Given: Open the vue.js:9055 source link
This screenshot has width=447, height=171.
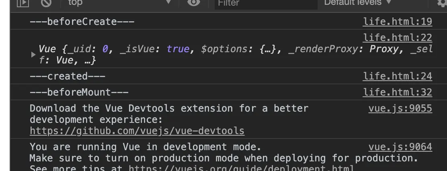Looking at the screenshot, I should coord(400,108).
